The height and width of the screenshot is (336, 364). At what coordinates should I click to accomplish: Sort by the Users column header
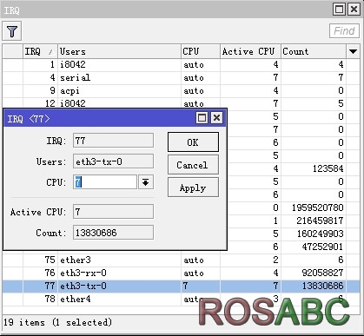tap(119, 51)
